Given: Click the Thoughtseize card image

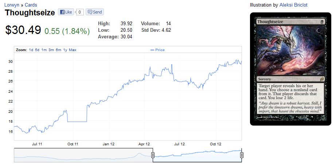Looking at the screenshot, I should (290, 69).
